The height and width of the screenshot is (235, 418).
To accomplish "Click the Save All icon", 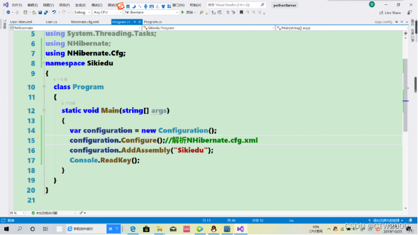I will tap(46, 12).
